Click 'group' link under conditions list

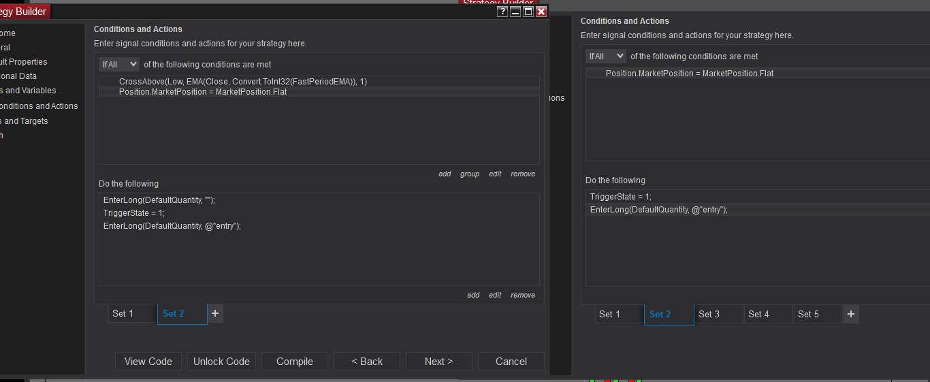pos(470,174)
